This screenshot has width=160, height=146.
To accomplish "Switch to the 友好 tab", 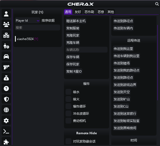I will click(x=78, y=12).
